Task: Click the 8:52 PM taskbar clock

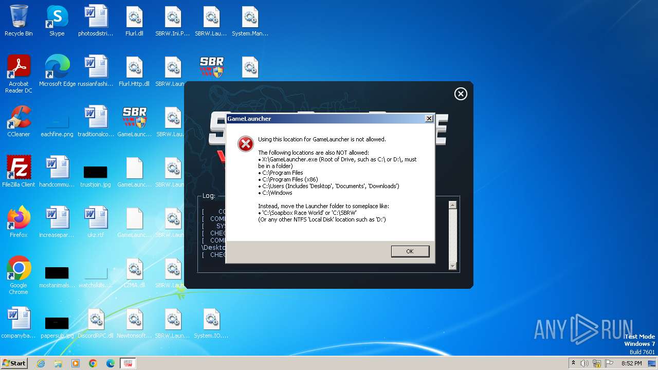Action: pos(631,363)
